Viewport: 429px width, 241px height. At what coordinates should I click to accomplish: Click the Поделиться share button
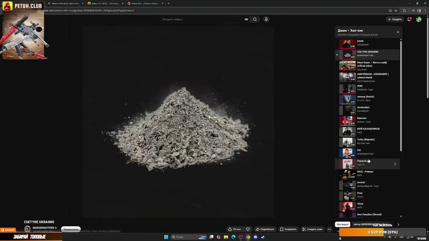coord(265,229)
